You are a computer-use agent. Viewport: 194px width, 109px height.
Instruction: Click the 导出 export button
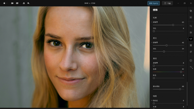[x=167, y=3]
